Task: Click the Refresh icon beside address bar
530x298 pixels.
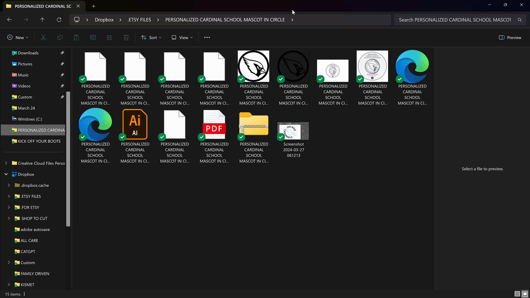Action: click(59, 20)
